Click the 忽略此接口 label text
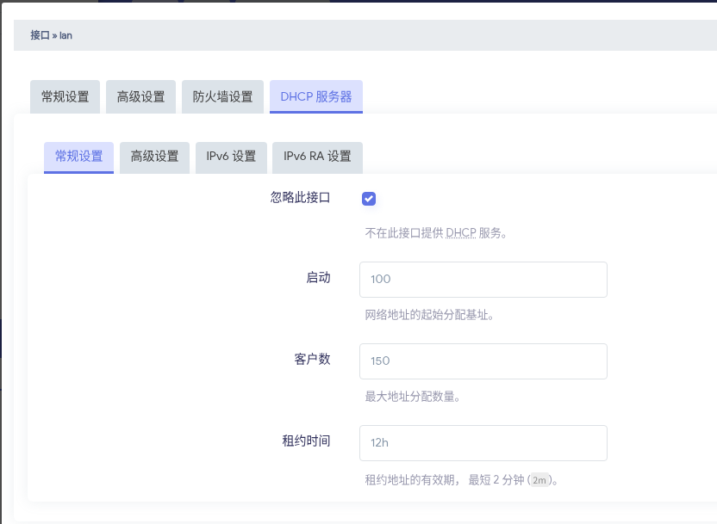 300,197
